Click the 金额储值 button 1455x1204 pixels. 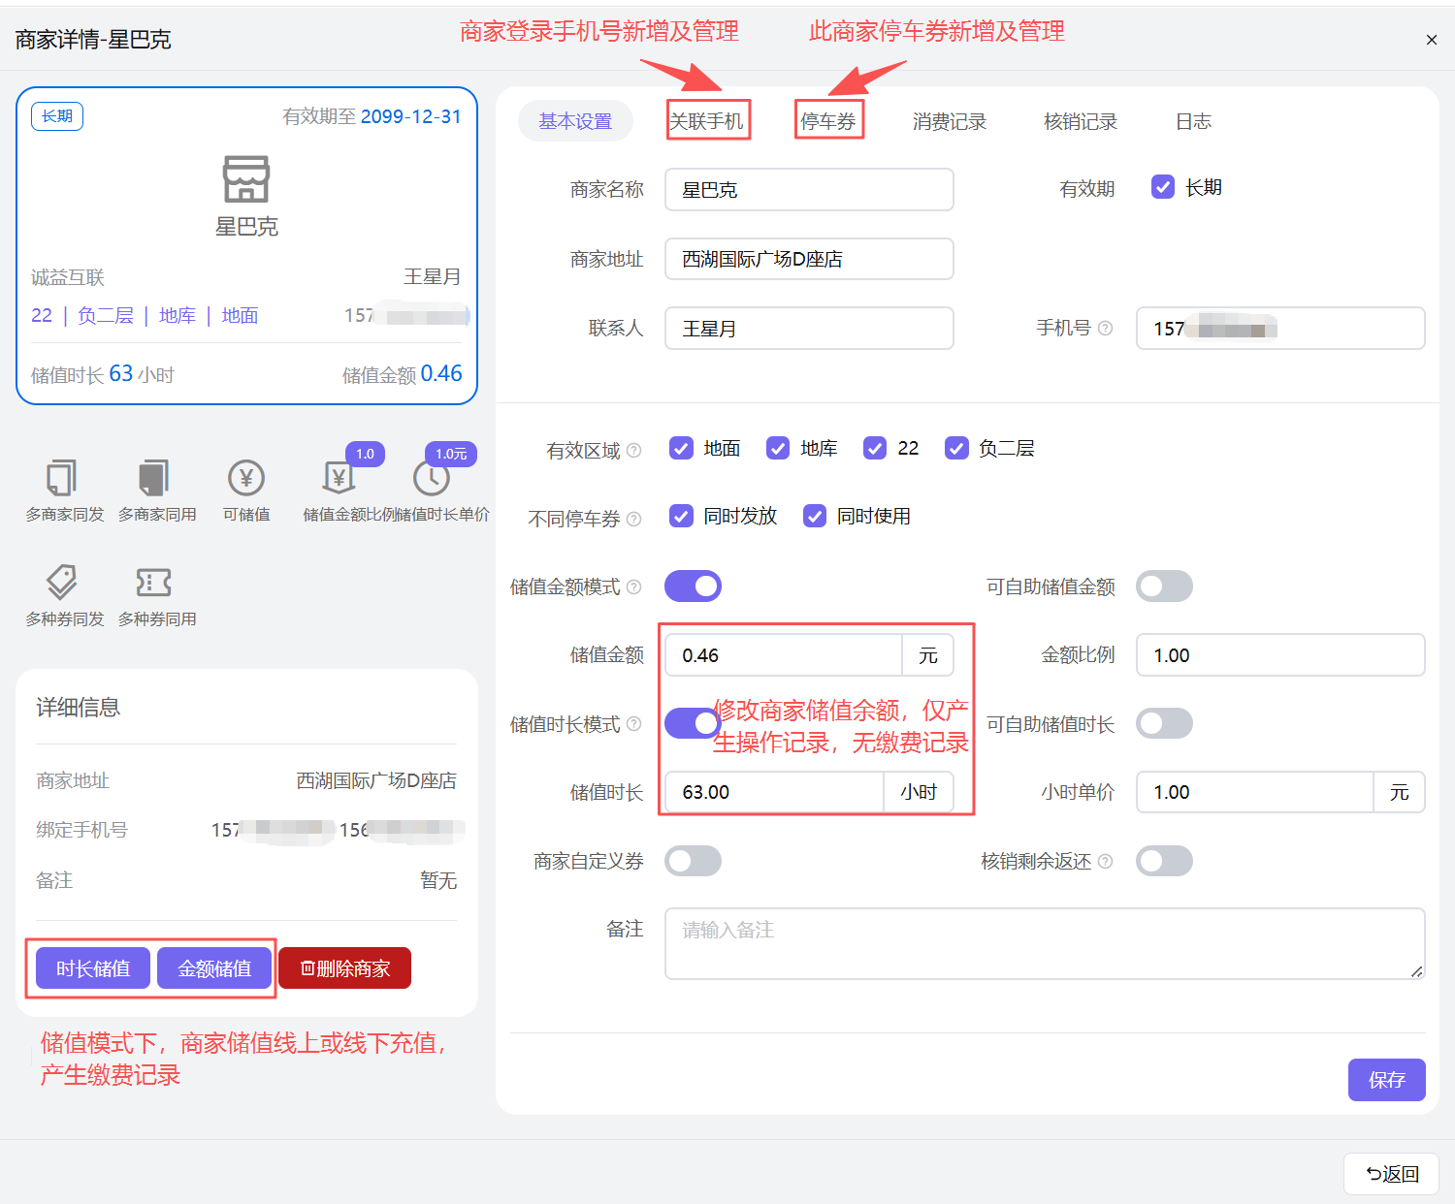point(213,967)
